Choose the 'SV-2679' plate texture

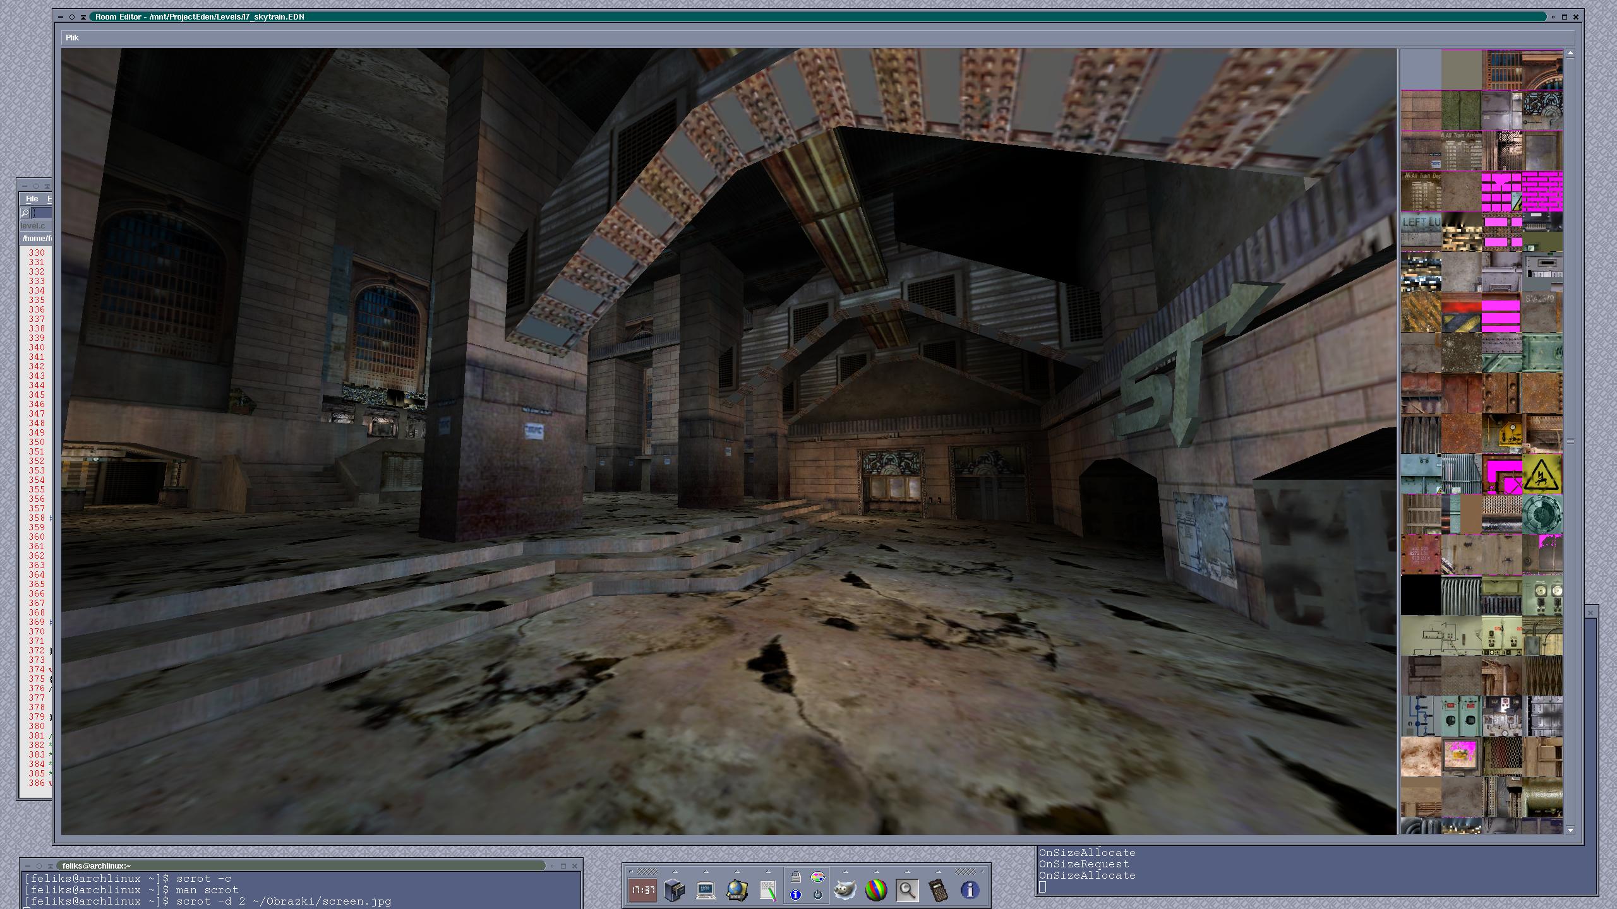(x=1542, y=312)
